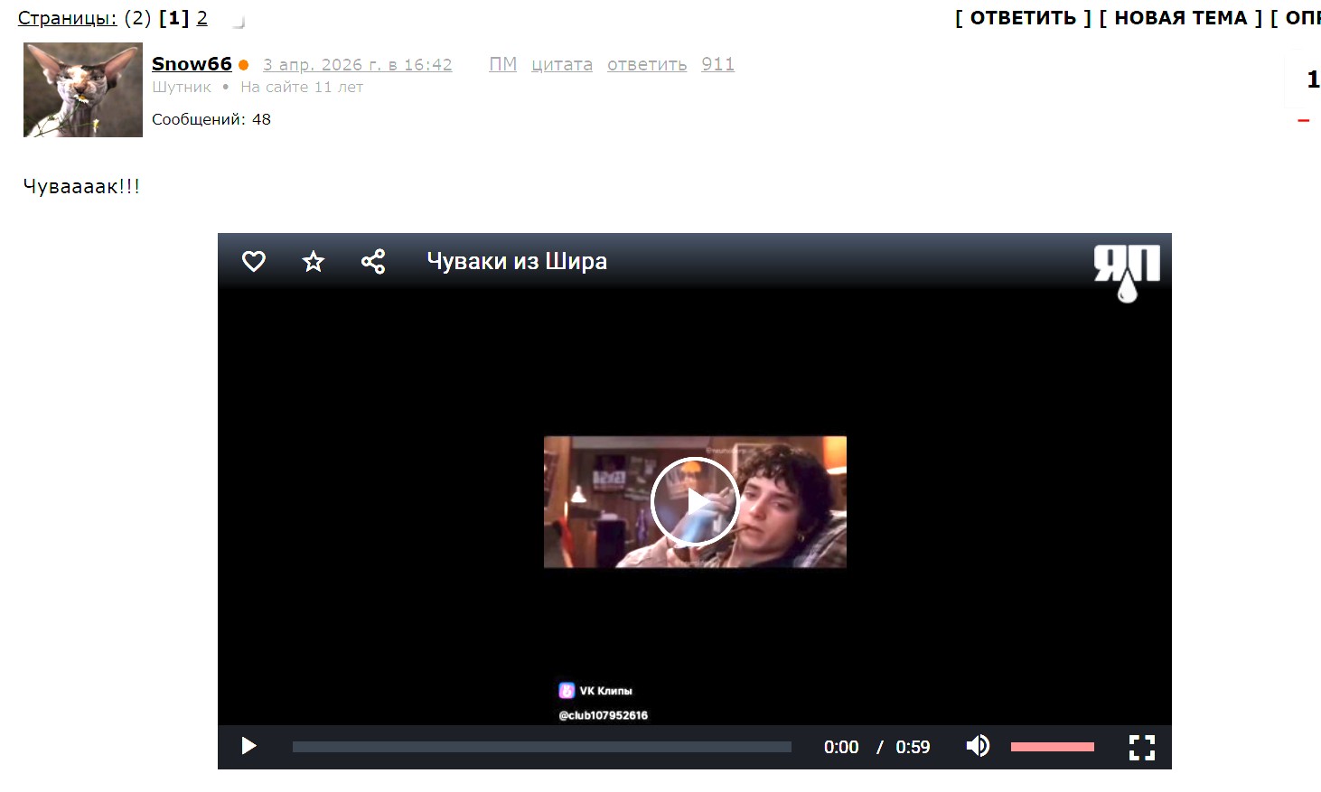This screenshot has height=792, width=1321.
Task: Open the video title Чуваки из Шира
Action: pyautogui.click(x=517, y=262)
